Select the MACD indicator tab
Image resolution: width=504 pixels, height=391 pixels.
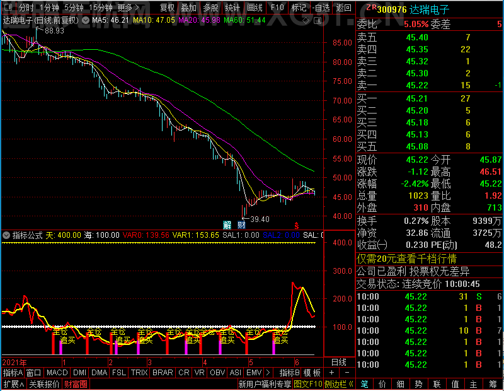click(x=57, y=373)
